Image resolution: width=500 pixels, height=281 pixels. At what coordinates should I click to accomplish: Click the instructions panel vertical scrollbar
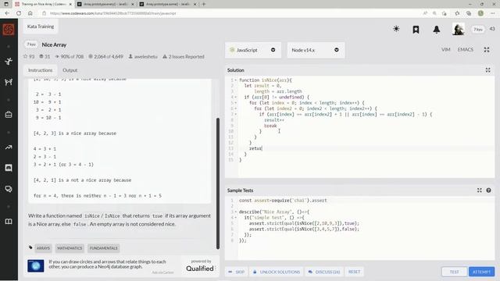(x=218, y=183)
